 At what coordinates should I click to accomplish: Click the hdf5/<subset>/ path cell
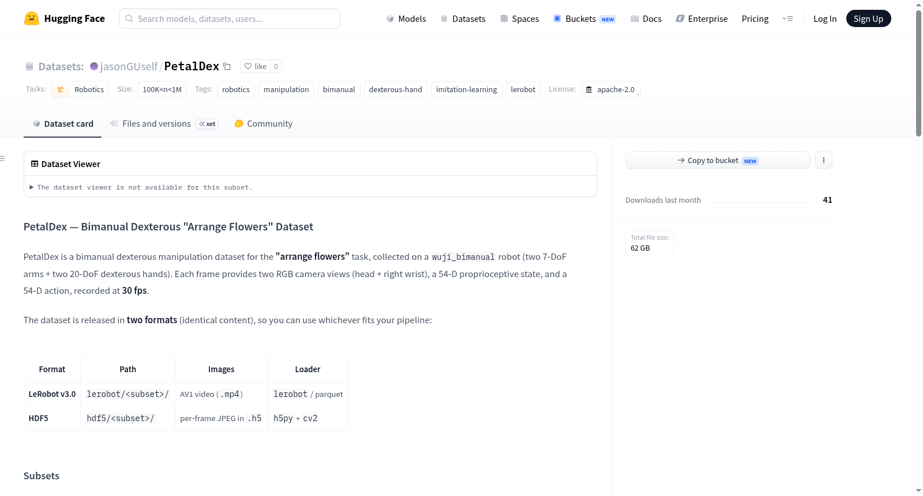[x=128, y=418]
